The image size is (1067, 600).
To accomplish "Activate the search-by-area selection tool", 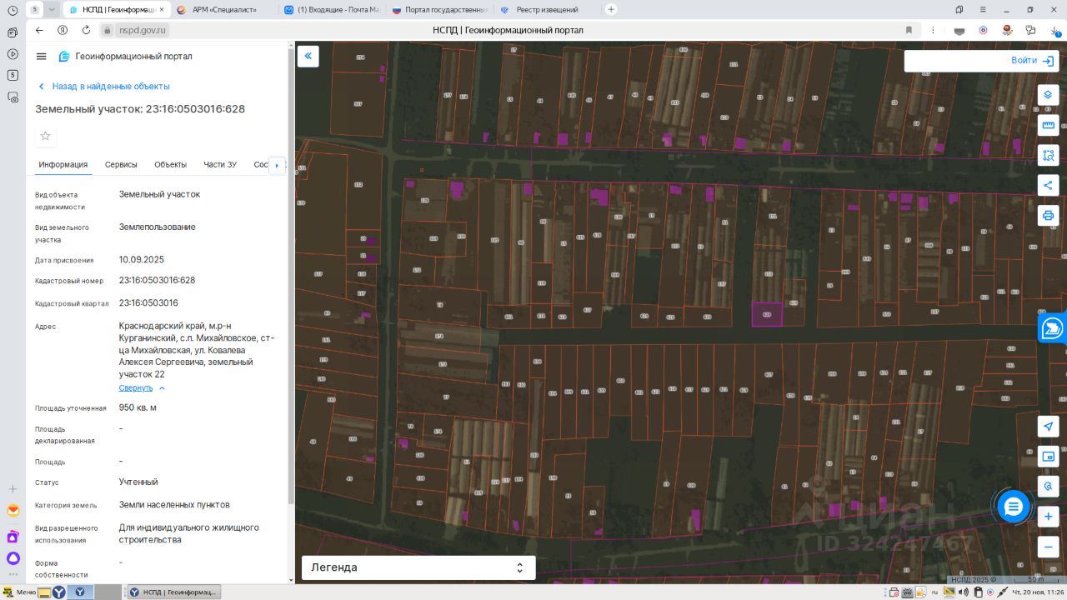I will click(x=1048, y=155).
